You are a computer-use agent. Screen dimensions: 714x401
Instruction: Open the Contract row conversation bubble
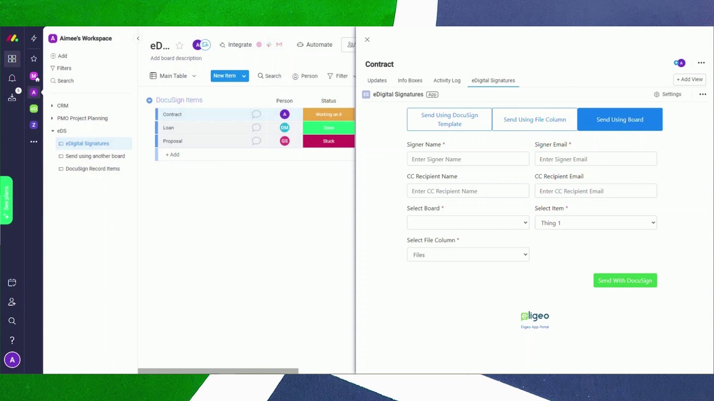pos(256,114)
